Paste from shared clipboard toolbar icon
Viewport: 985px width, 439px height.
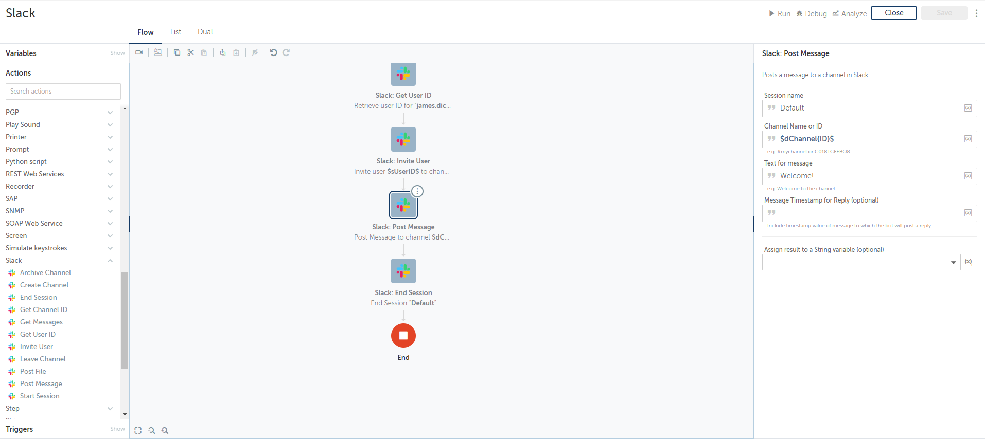tap(236, 52)
